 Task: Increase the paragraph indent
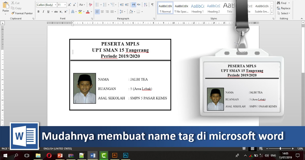pos(127,5)
